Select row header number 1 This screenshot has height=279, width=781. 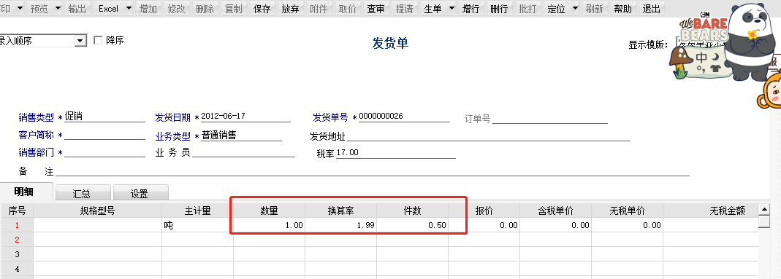(x=17, y=225)
